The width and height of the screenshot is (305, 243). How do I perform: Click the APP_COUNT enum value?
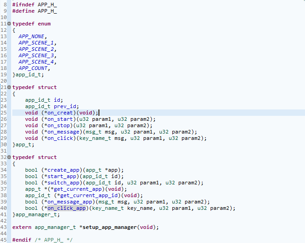coord(33,68)
